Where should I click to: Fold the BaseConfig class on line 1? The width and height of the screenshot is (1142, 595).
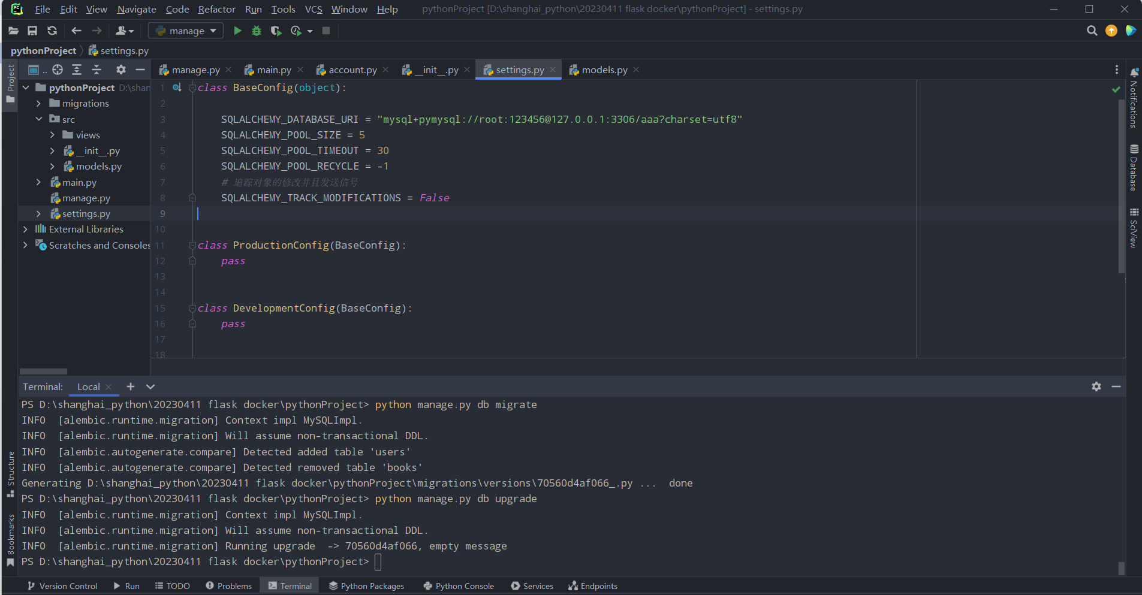click(x=192, y=87)
